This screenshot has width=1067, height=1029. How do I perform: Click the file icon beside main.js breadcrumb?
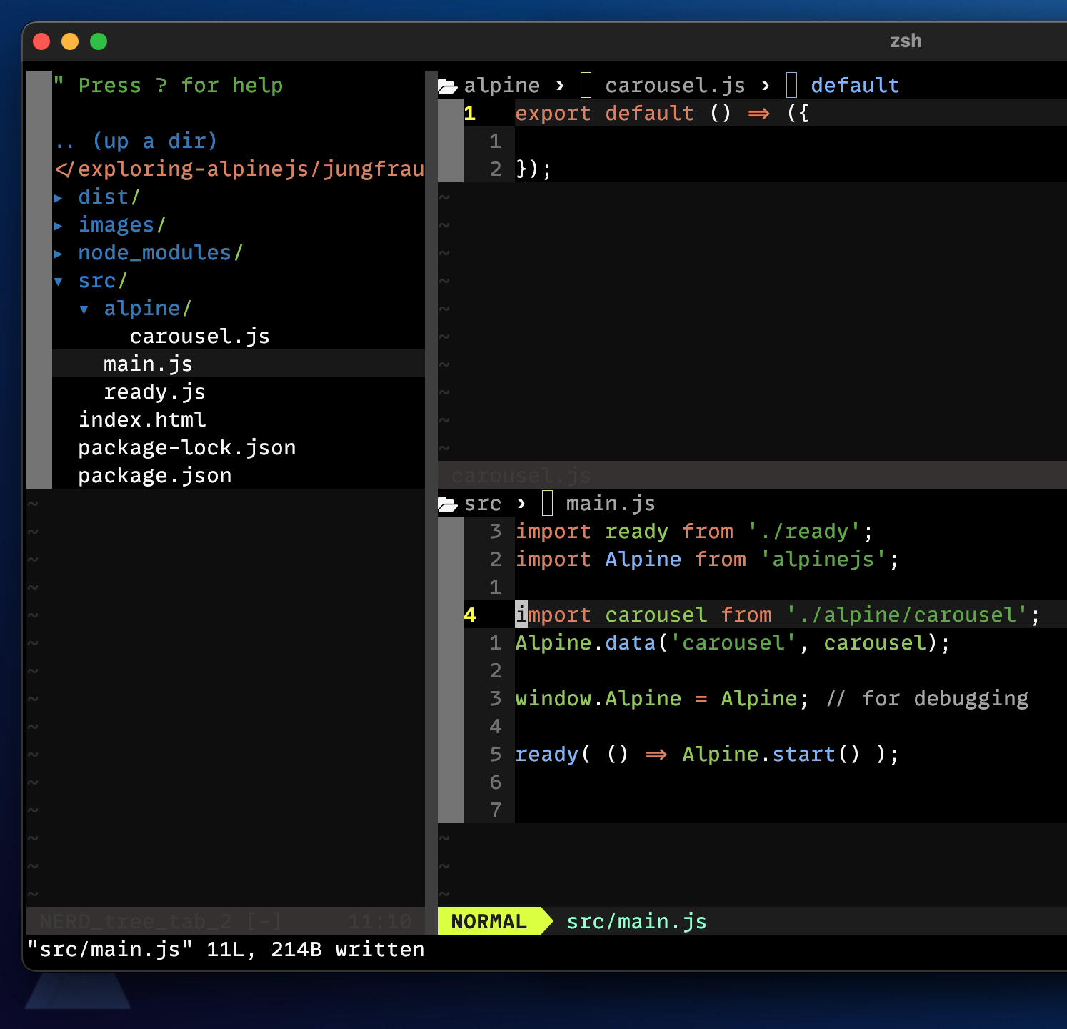click(x=547, y=503)
